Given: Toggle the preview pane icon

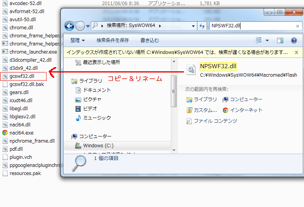Looking at the screenshot, I should click(280, 40).
